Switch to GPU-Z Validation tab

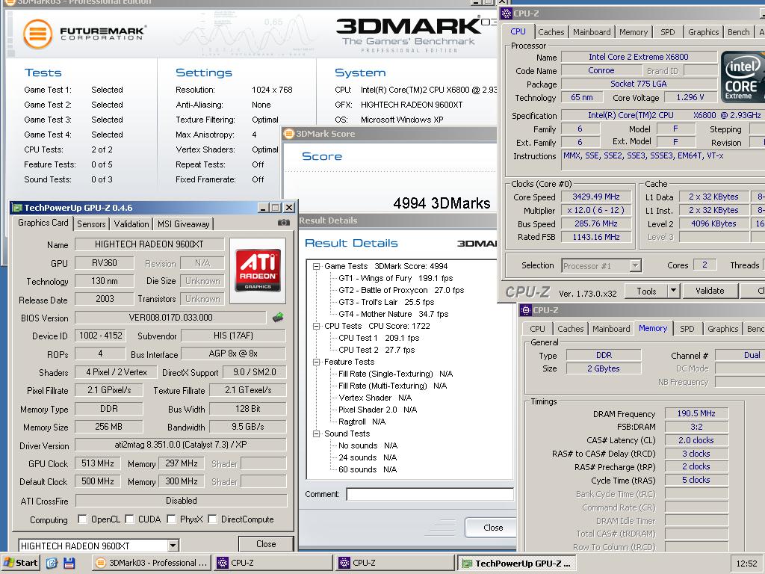[x=131, y=224]
